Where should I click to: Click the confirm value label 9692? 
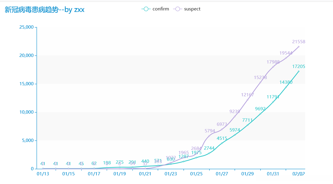(260, 109)
